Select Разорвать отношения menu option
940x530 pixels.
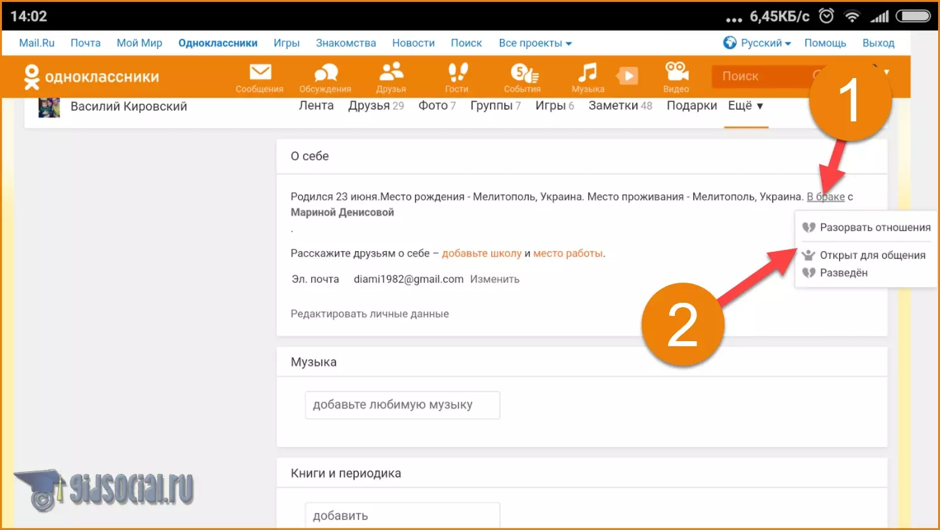click(x=866, y=227)
